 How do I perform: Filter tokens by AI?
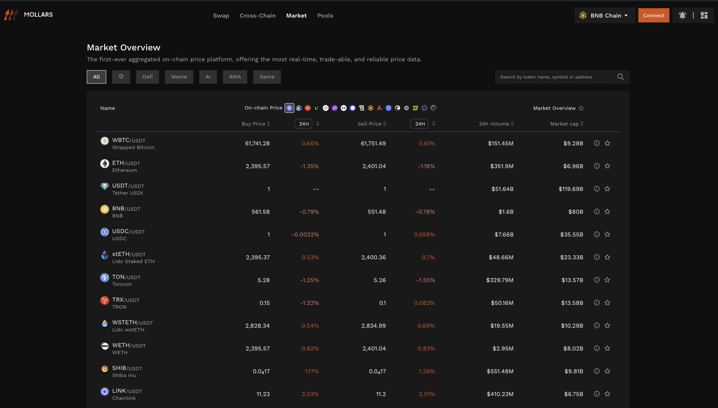coord(208,76)
